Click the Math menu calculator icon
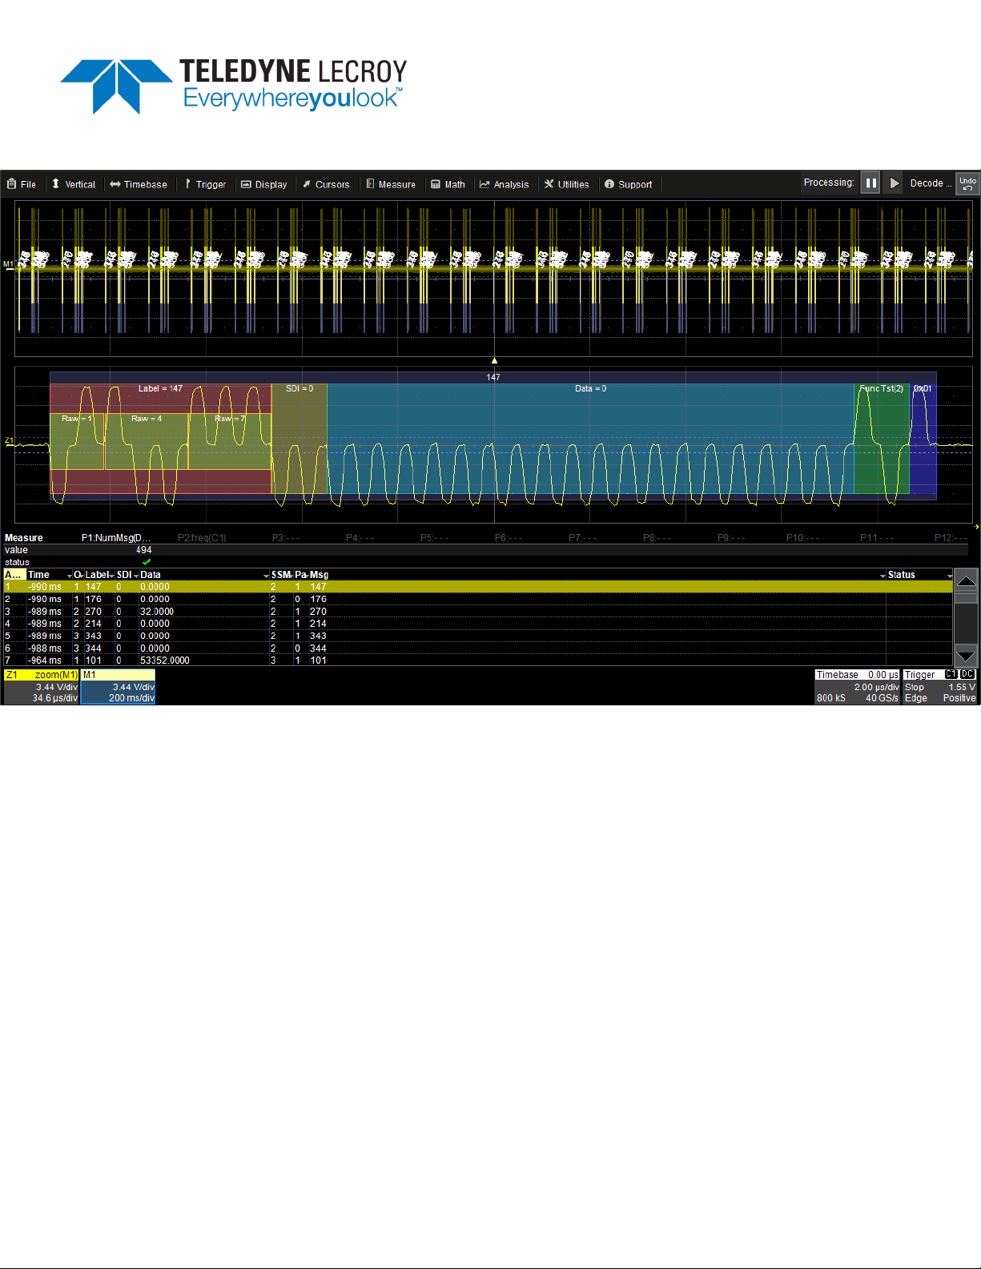The height and width of the screenshot is (1269, 981). point(436,184)
